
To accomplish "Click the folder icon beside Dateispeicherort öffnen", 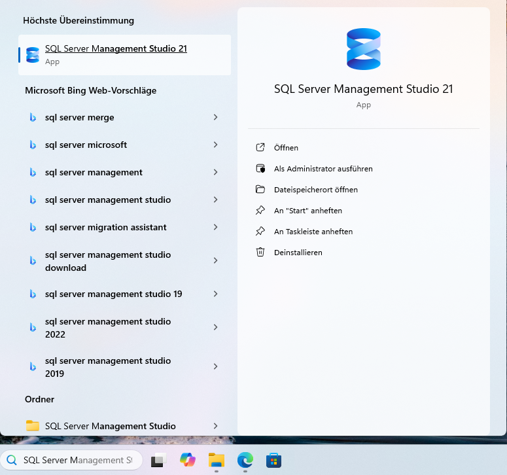I will (260, 189).
